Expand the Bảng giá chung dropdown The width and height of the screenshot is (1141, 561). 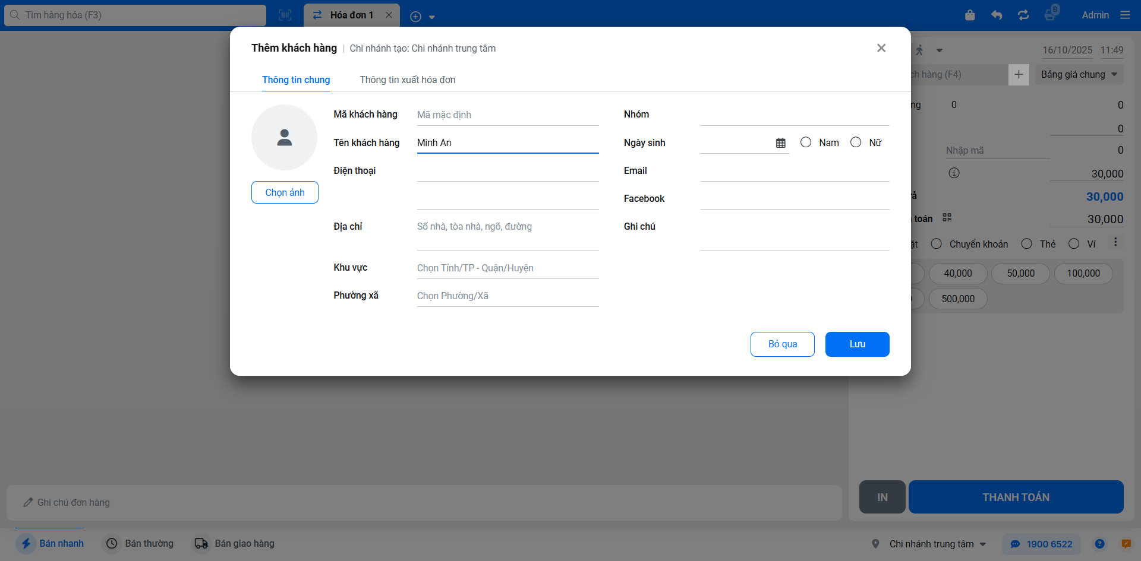click(1079, 75)
